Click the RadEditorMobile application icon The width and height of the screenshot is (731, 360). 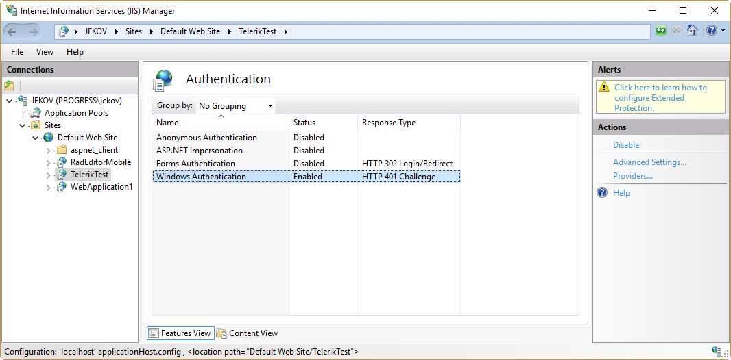[x=62, y=162]
